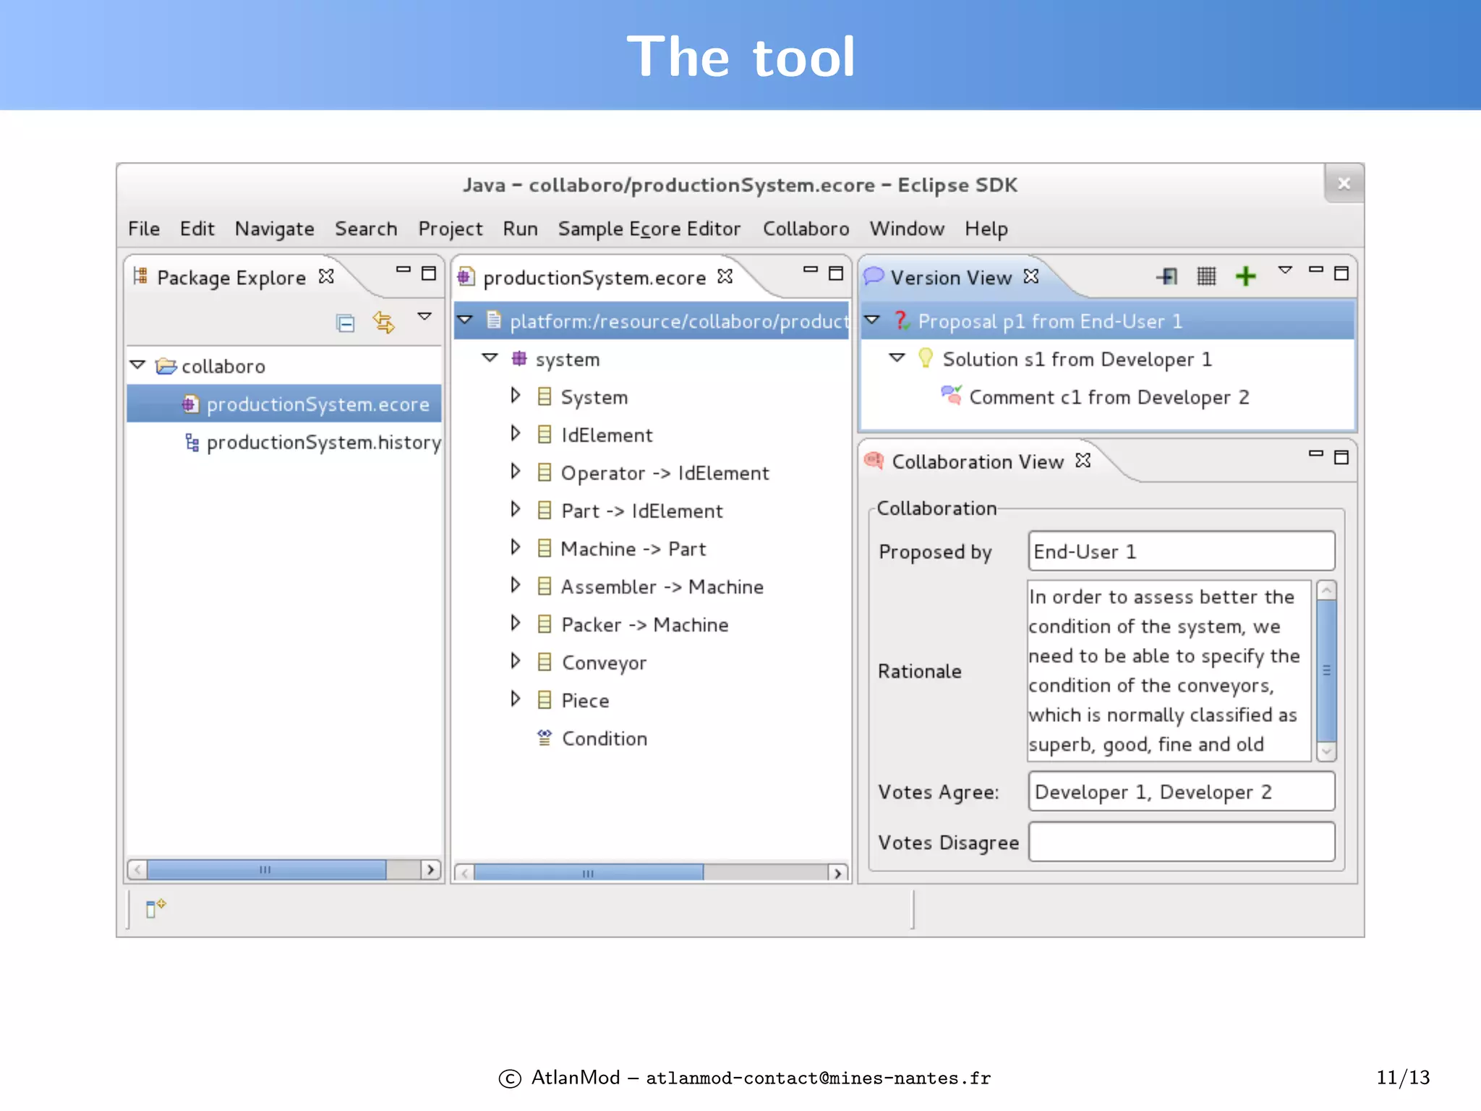This screenshot has height=1111, width=1481.
Task: Close the Collaboration View tab
Action: [1083, 460]
